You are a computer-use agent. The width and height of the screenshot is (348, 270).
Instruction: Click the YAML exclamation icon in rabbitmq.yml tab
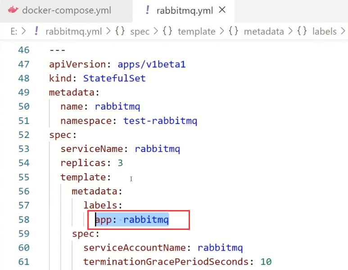click(x=147, y=10)
